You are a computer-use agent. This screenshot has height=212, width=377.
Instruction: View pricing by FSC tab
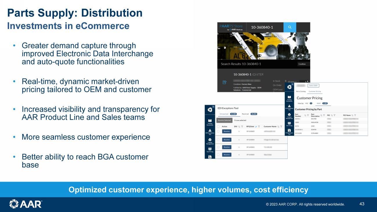[x=309, y=103]
